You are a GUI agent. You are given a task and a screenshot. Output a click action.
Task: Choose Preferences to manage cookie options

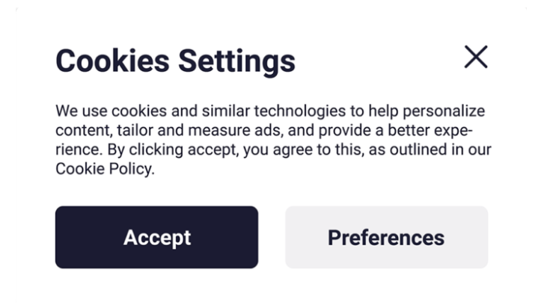pos(386,238)
